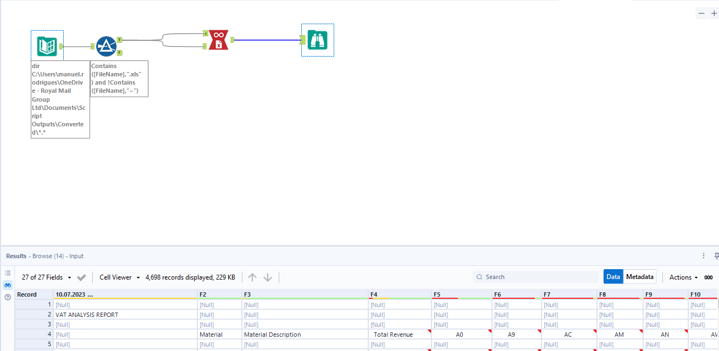This screenshot has height=351, width=719.
Task: Click the list icon in the Results sidebar
Action: tap(7, 272)
